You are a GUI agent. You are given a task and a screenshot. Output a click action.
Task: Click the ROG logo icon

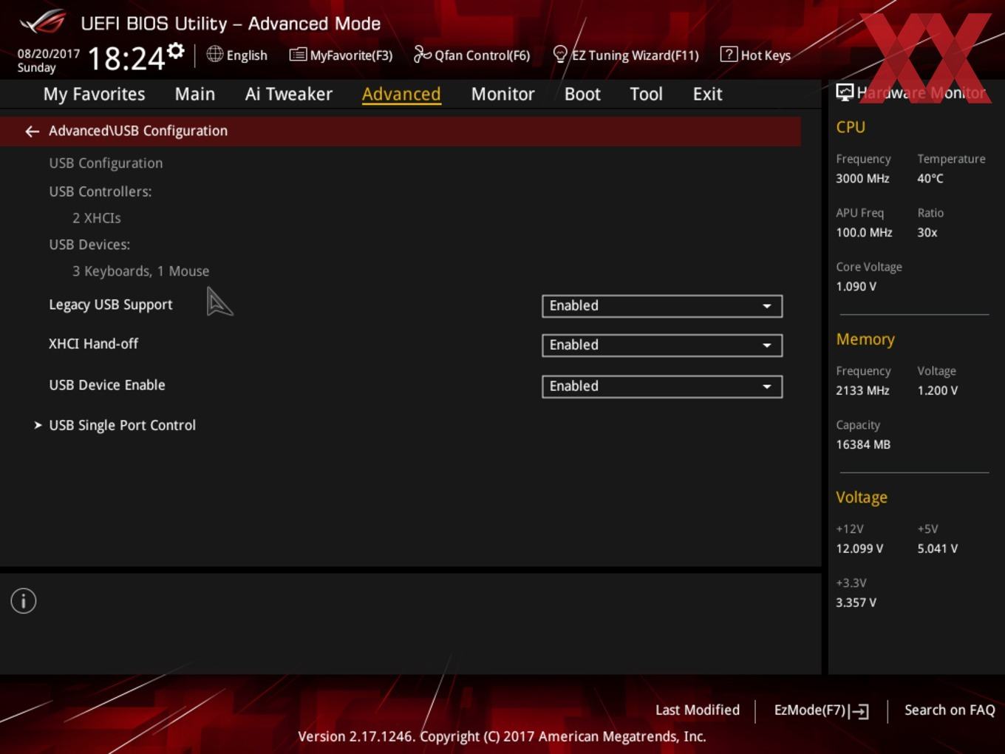click(42, 22)
